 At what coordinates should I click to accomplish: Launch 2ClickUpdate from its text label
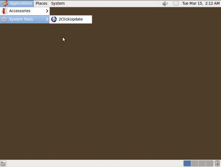click(70, 19)
